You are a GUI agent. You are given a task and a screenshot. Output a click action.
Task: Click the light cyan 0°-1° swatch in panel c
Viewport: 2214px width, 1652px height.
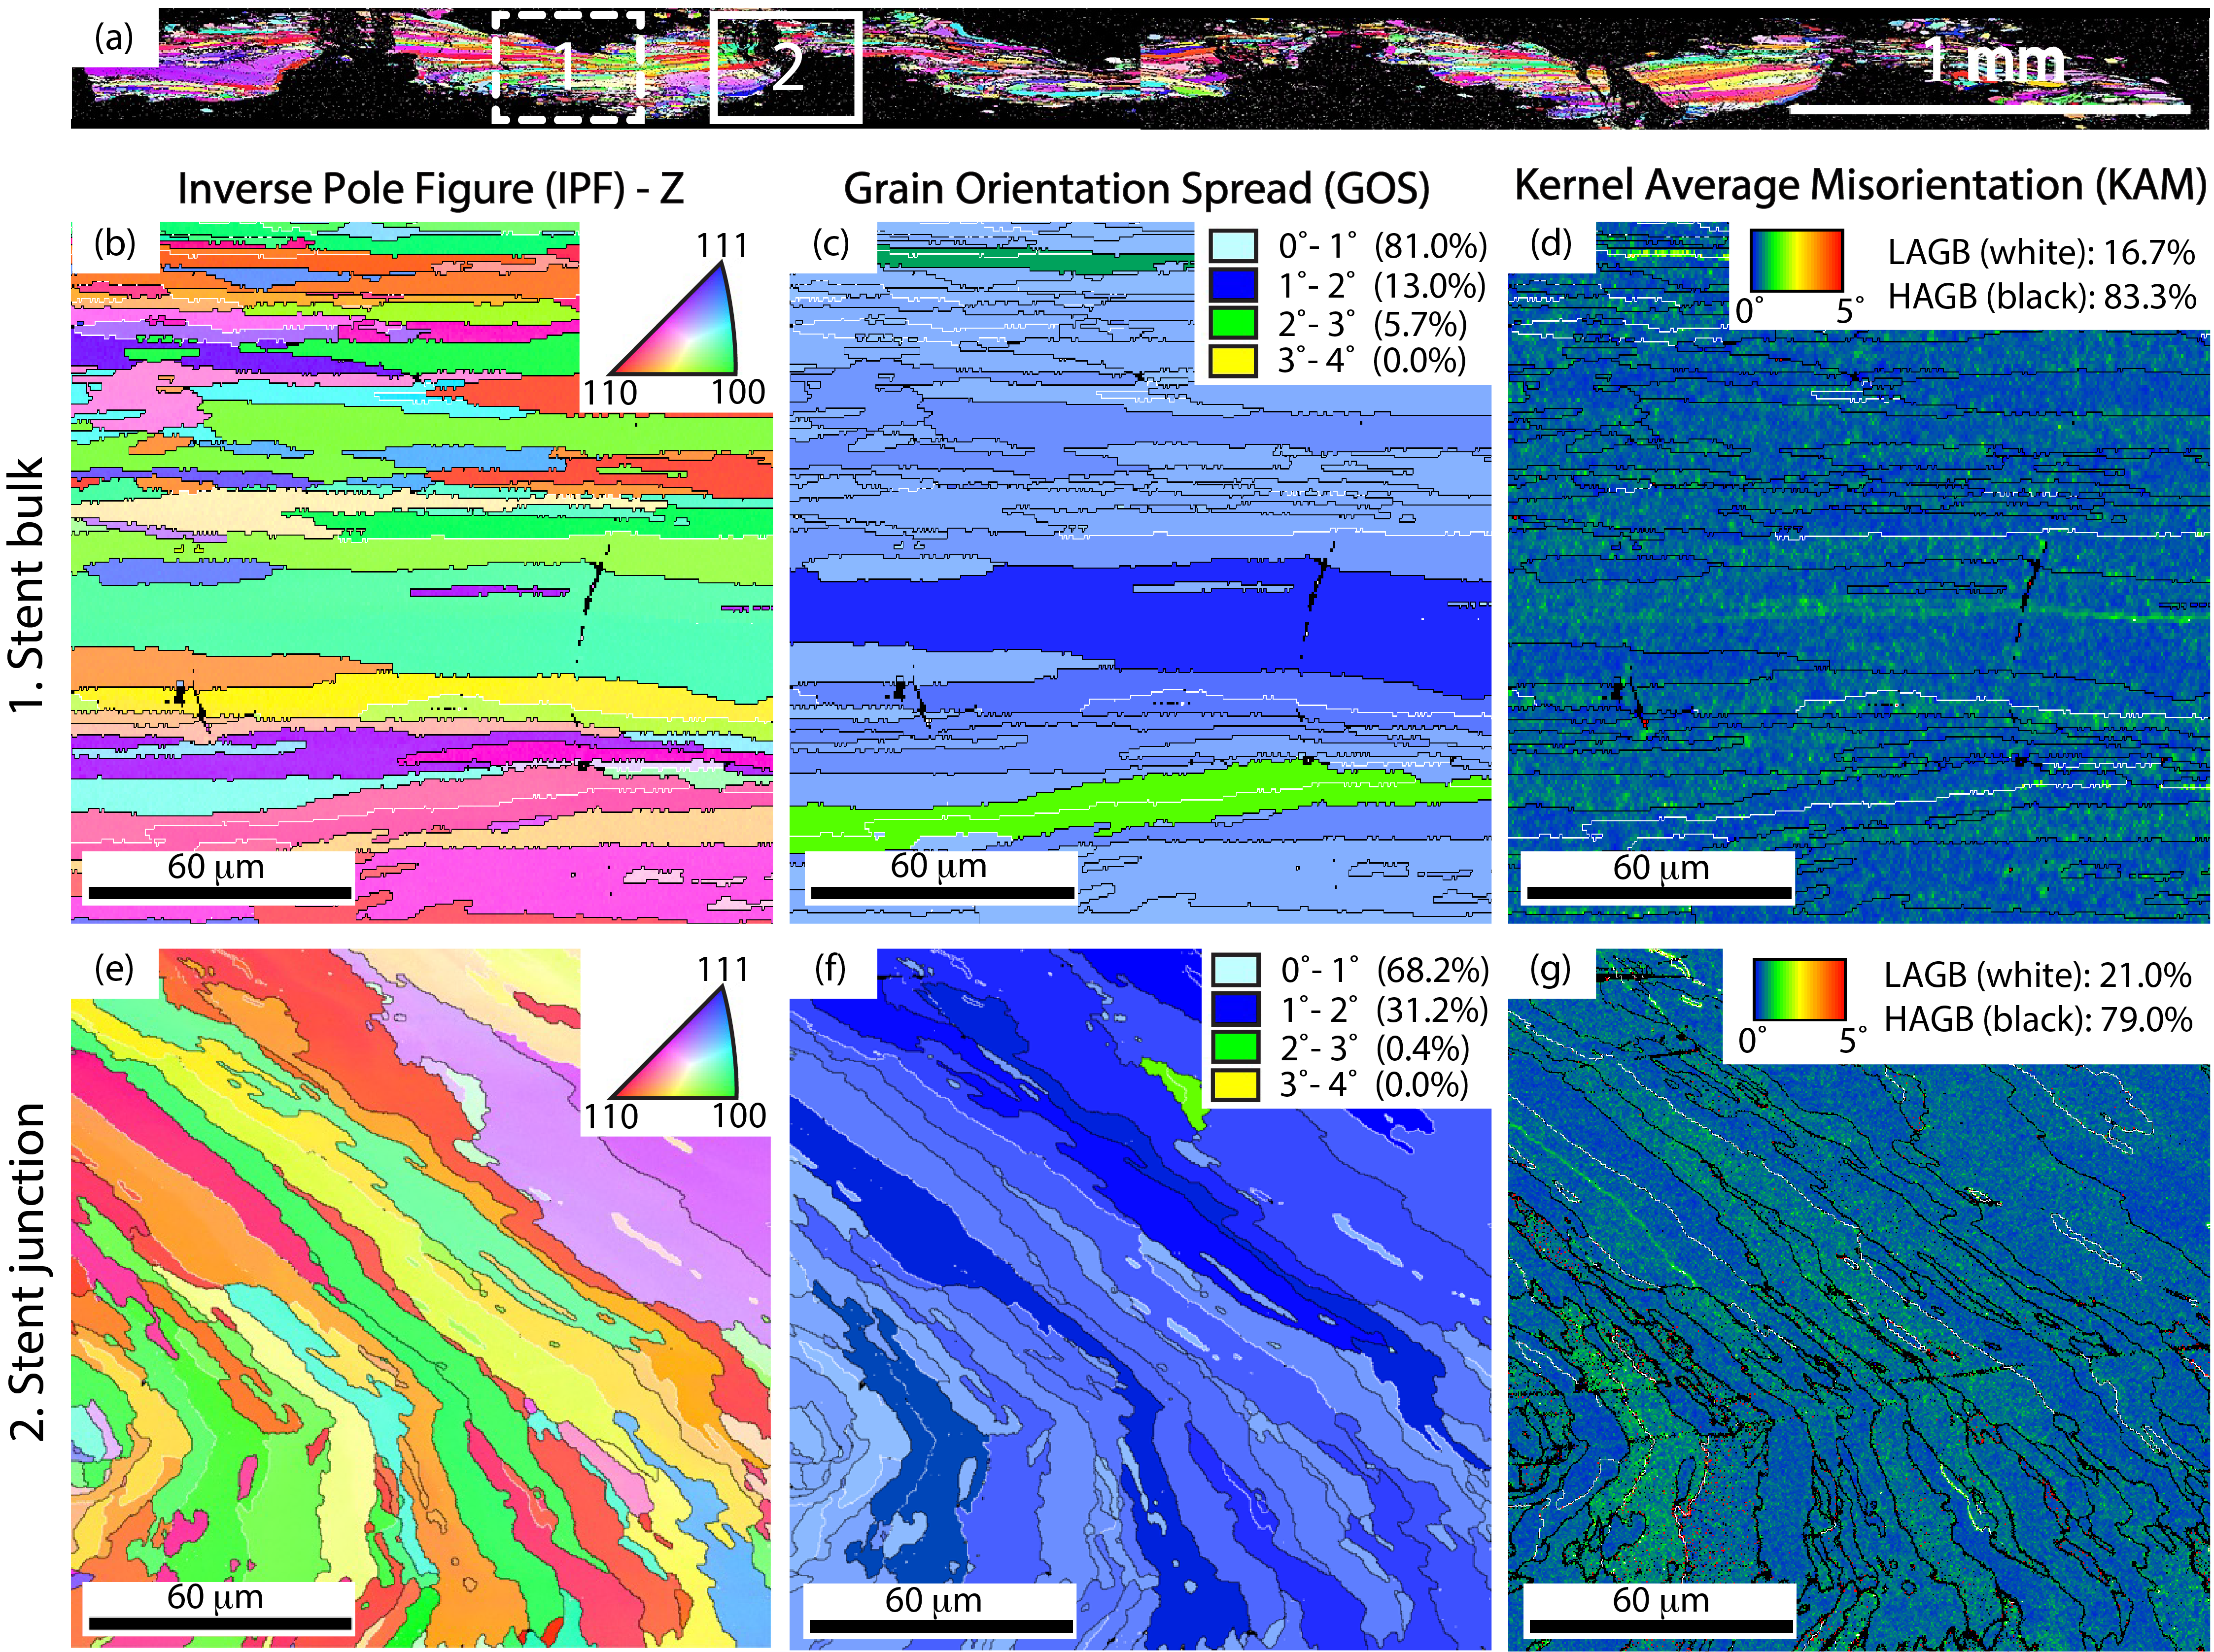click(1233, 246)
